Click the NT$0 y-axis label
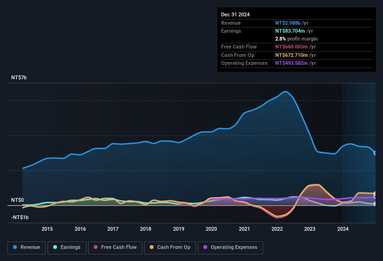This screenshot has width=383, height=261. [18, 200]
